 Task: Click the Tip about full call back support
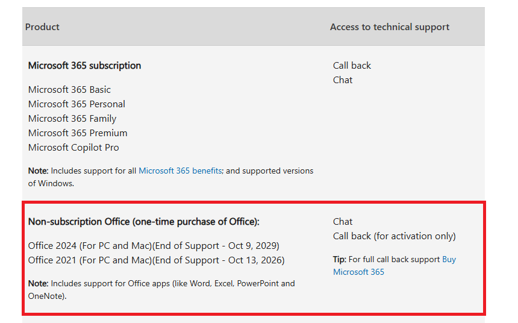click(395, 266)
